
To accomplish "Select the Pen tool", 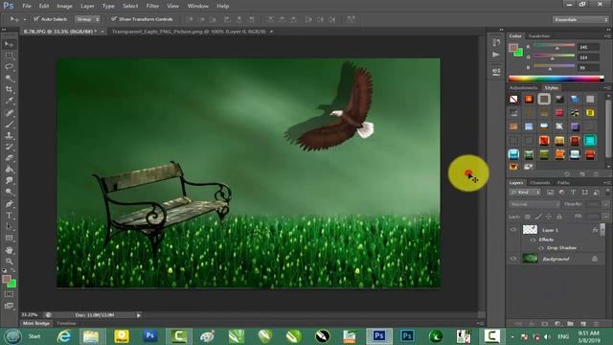I will (9, 204).
